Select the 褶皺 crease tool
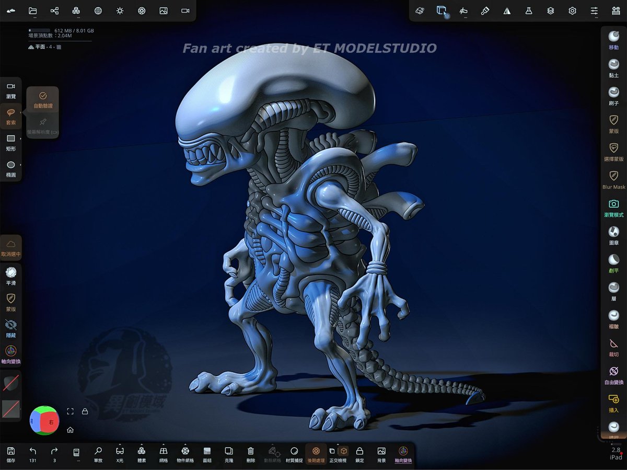 point(614,319)
